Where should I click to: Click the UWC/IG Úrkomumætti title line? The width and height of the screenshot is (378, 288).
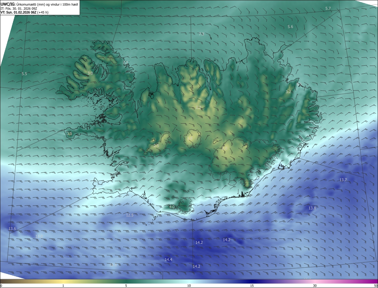click(x=39, y=4)
